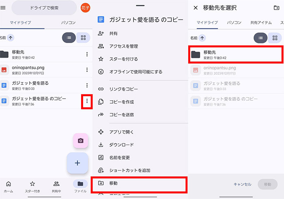
Task: Select アクセスを管理 menu entry
Action: click(x=140, y=46)
